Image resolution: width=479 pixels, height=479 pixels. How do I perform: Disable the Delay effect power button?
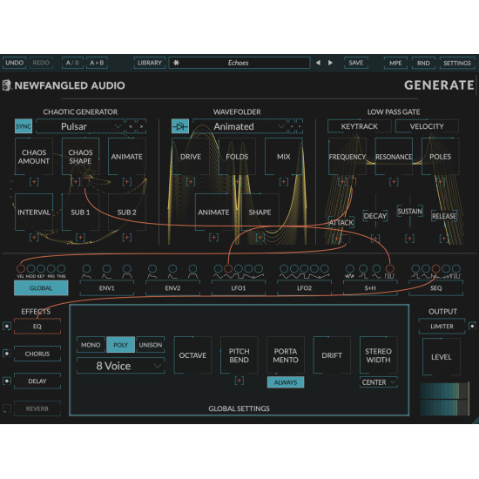pyautogui.click(x=7, y=381)
